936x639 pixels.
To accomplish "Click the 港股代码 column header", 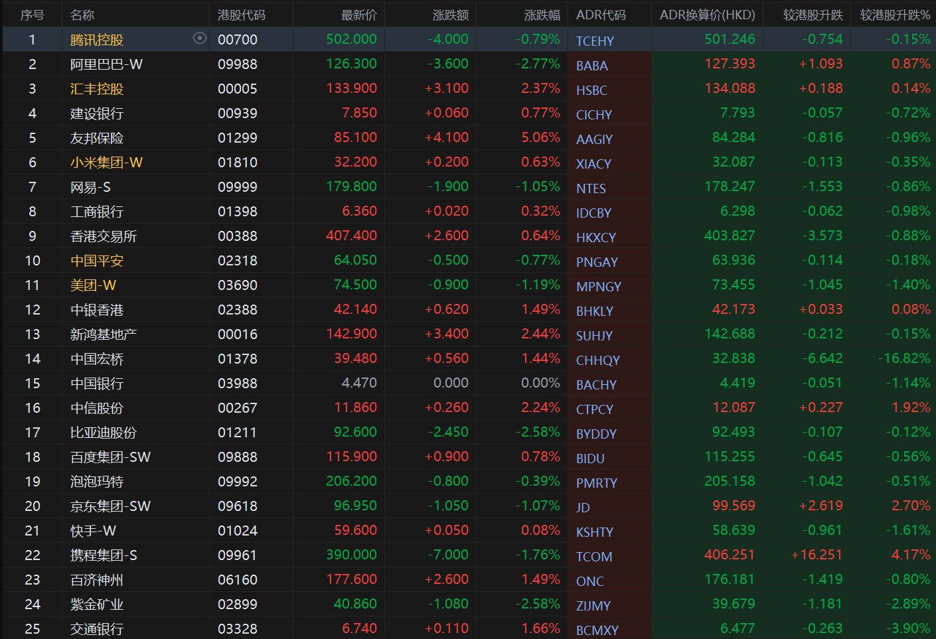I will (242, 15).
